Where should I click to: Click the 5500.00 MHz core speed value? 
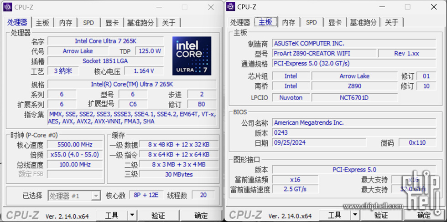tap(75, 145)
